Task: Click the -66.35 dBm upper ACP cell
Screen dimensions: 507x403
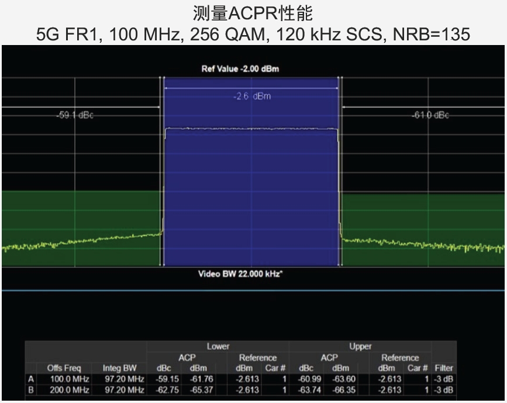Action: pyautogui.click(x=340, y=390)
